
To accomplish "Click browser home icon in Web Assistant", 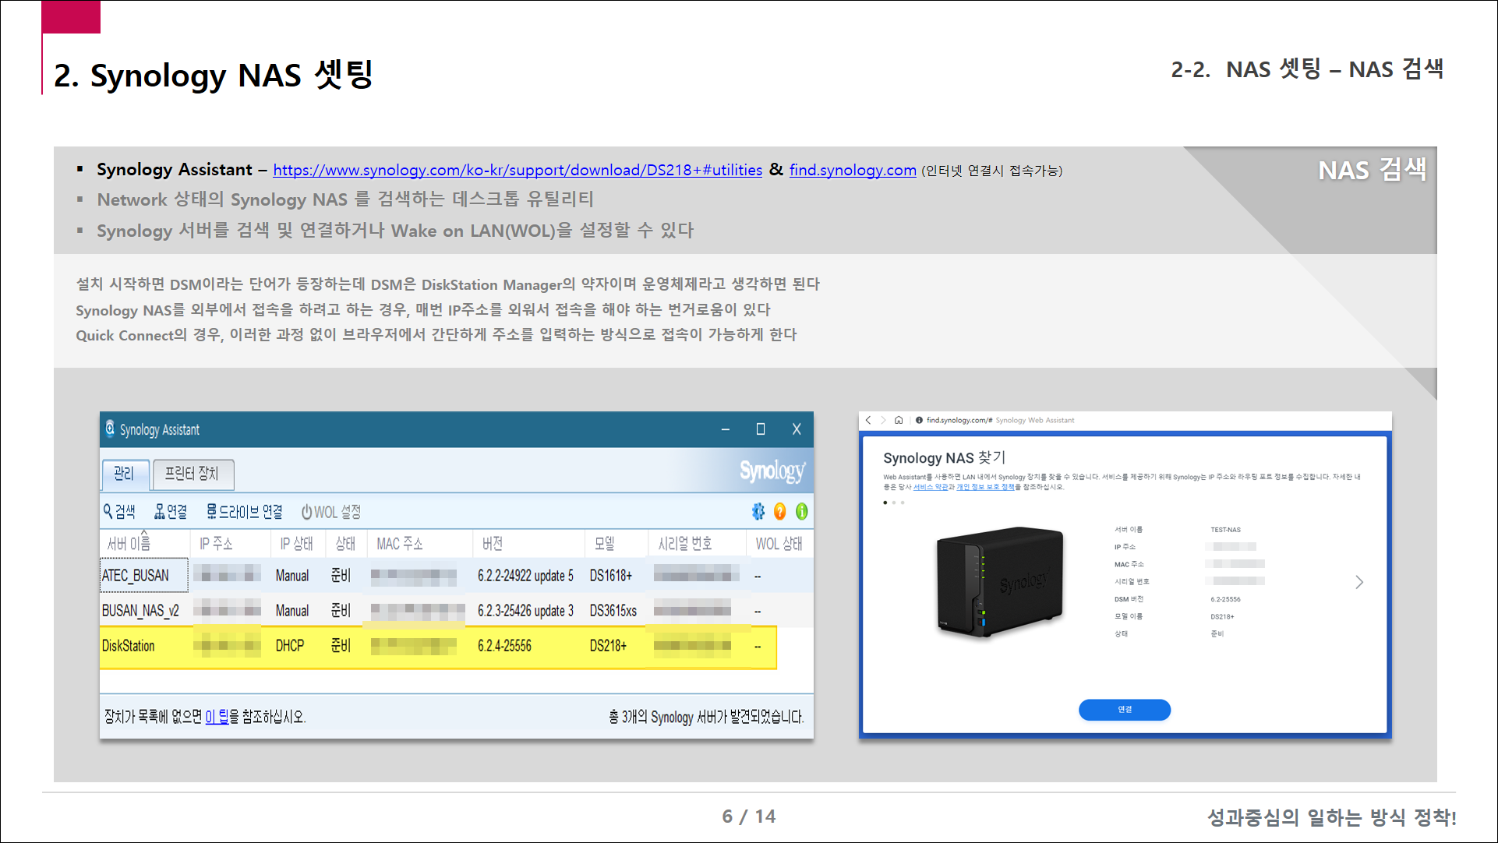I will (x=899, y=420).
